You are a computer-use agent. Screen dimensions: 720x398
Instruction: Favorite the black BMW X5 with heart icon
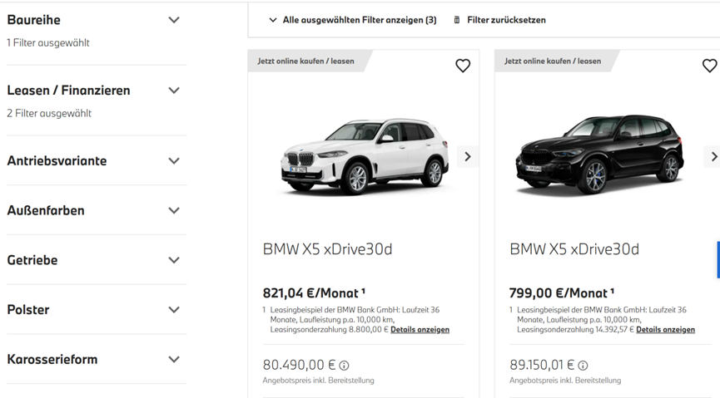(x=709, y=66)
